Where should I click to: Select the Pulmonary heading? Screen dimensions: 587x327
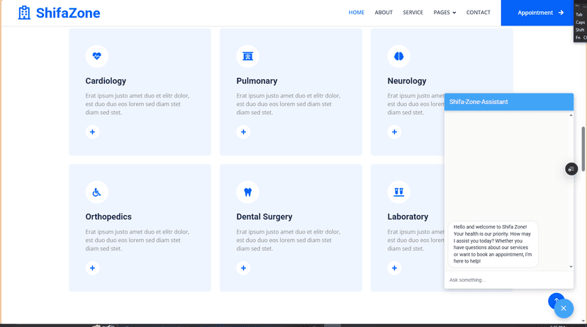(x=257, y=81)
